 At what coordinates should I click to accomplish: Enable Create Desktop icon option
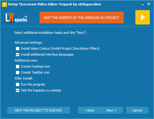(17, 66)
